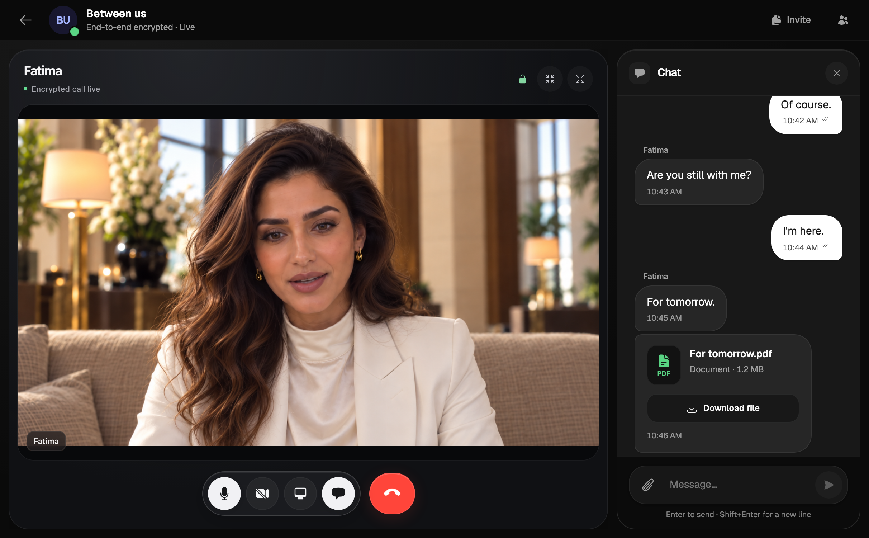This screenshot has height=538, width=869.
Task: Click the 'Encrypted call live' status
Action: coord(66,89)
